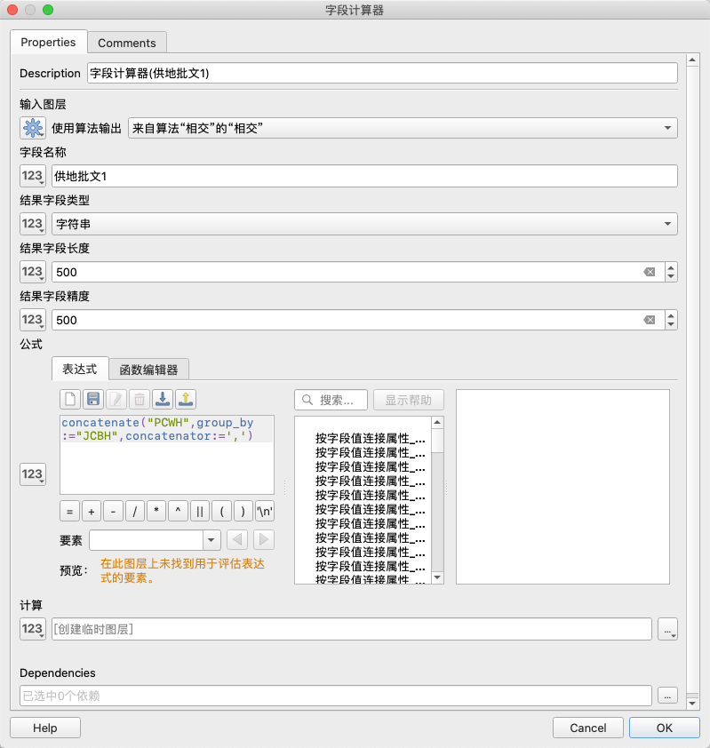Increase the result field precision stepper
710x748 pixels.
(672, 315)
